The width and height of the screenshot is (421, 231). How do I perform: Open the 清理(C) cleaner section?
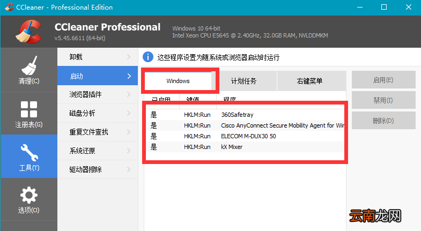click(x=29, y=70)
